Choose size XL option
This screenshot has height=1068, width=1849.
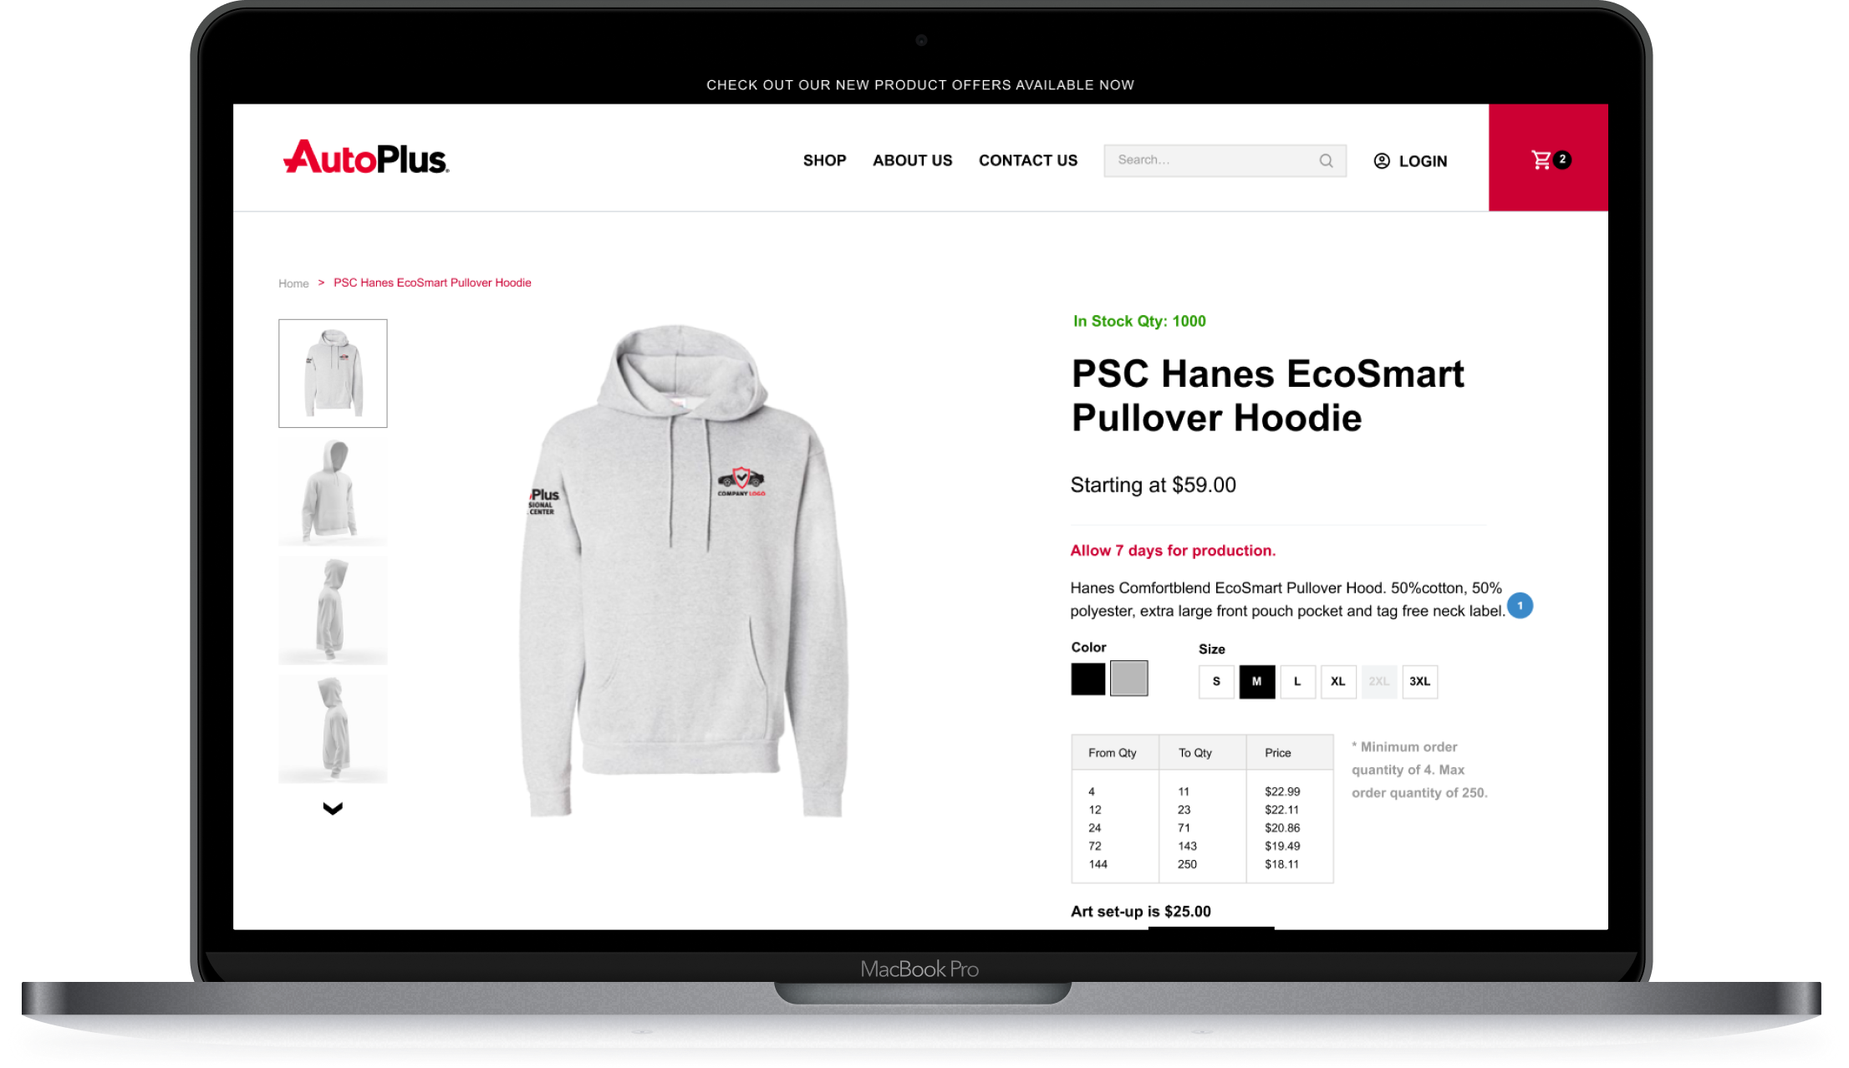coord(1338,681)
